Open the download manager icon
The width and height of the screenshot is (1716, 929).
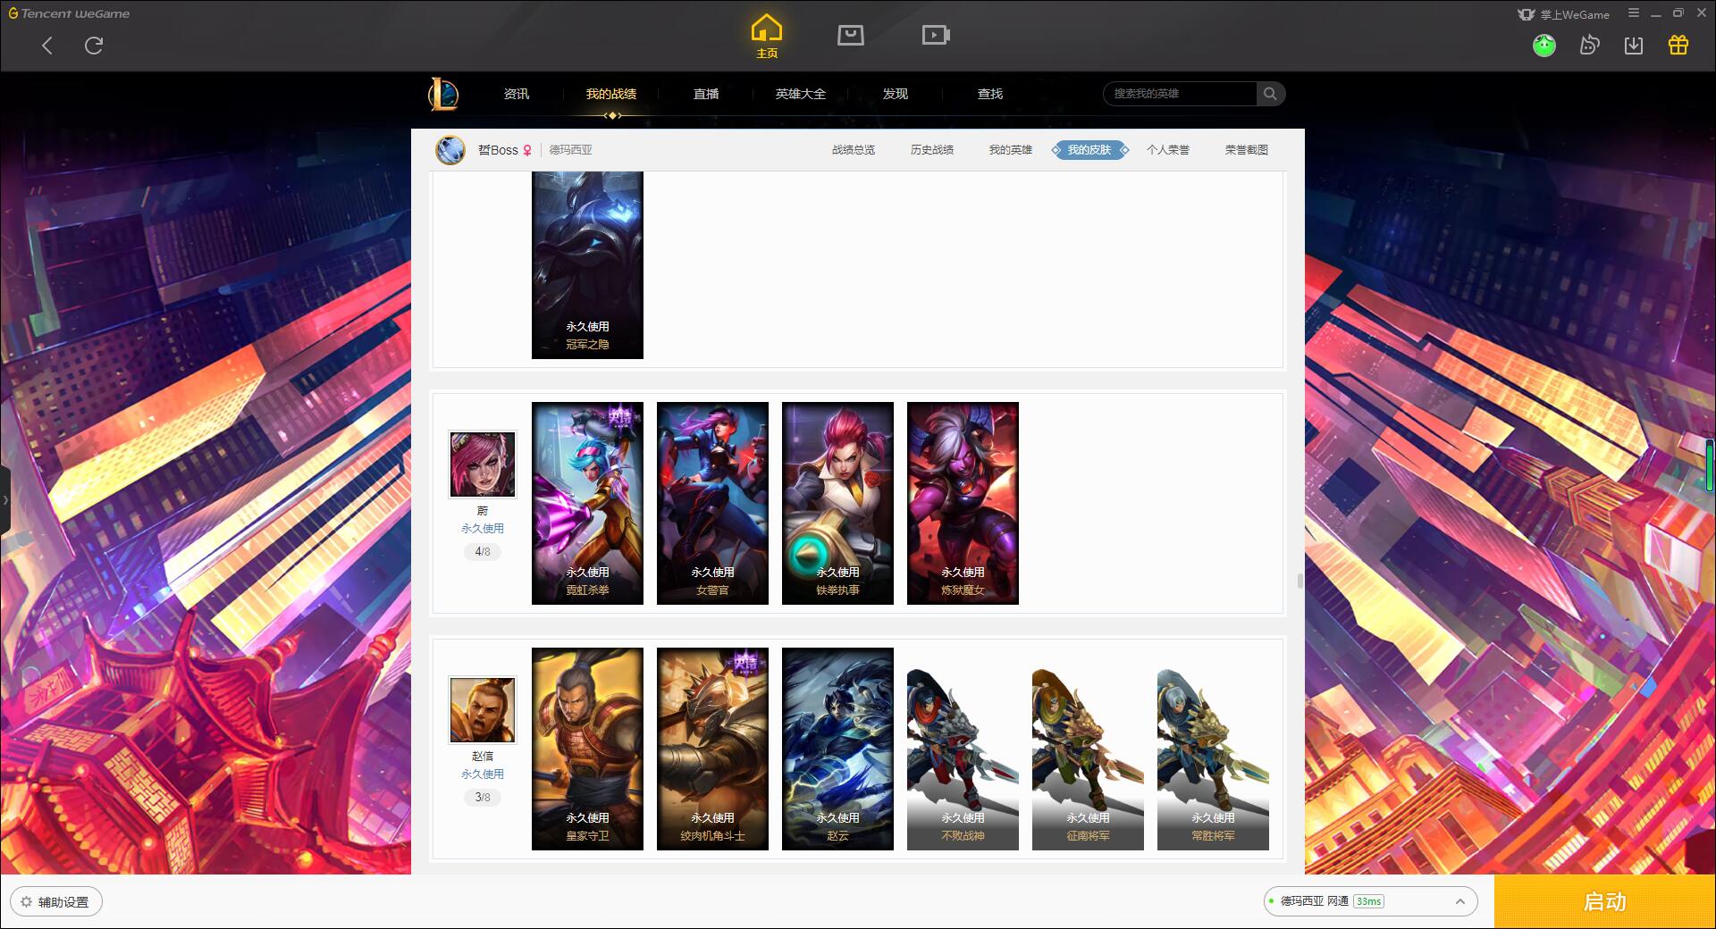(1634, 46)
